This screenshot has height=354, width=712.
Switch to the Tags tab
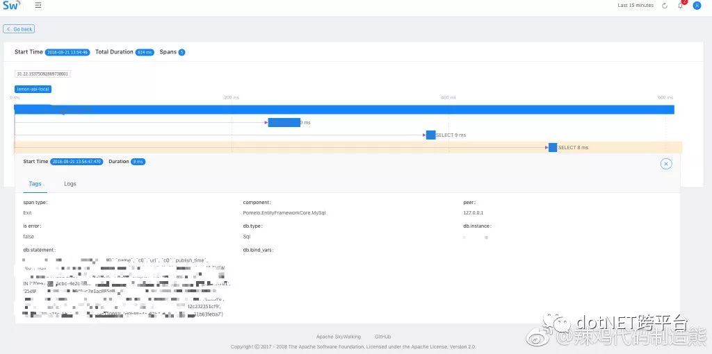(x=35, y=183)
